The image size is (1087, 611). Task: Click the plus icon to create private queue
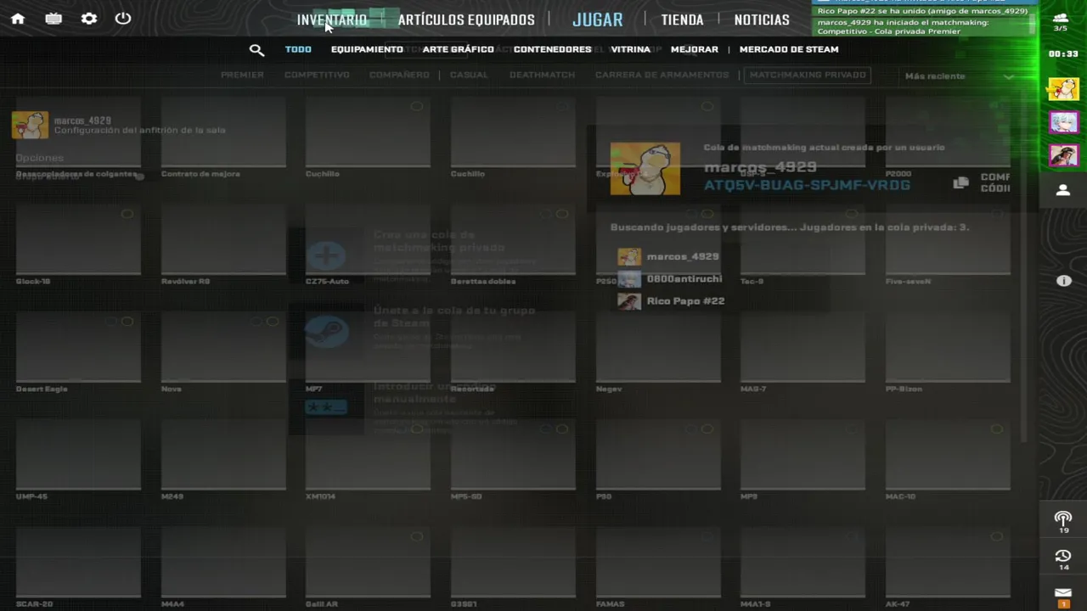tap(326, 255)
